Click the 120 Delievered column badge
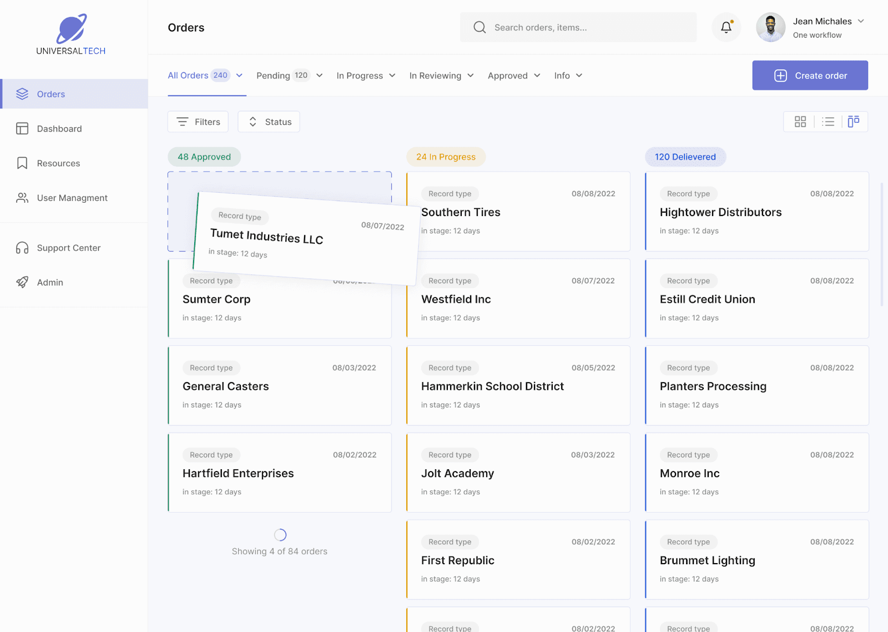The width and height of the screenshot is (888, 632). [x=685, y=157]
